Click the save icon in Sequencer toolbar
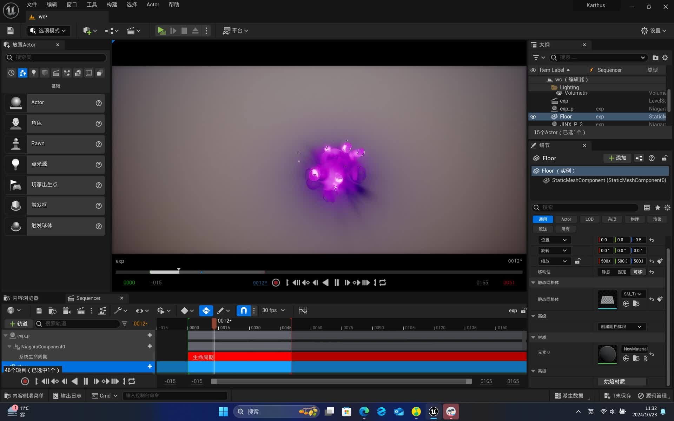Screen dimensions: 674x421 click(x=39, y=310)
